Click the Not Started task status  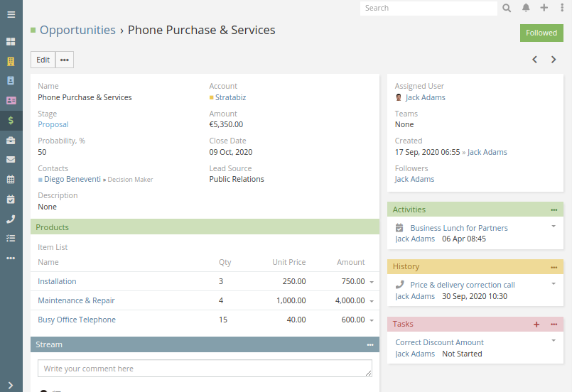pos(462,354)
